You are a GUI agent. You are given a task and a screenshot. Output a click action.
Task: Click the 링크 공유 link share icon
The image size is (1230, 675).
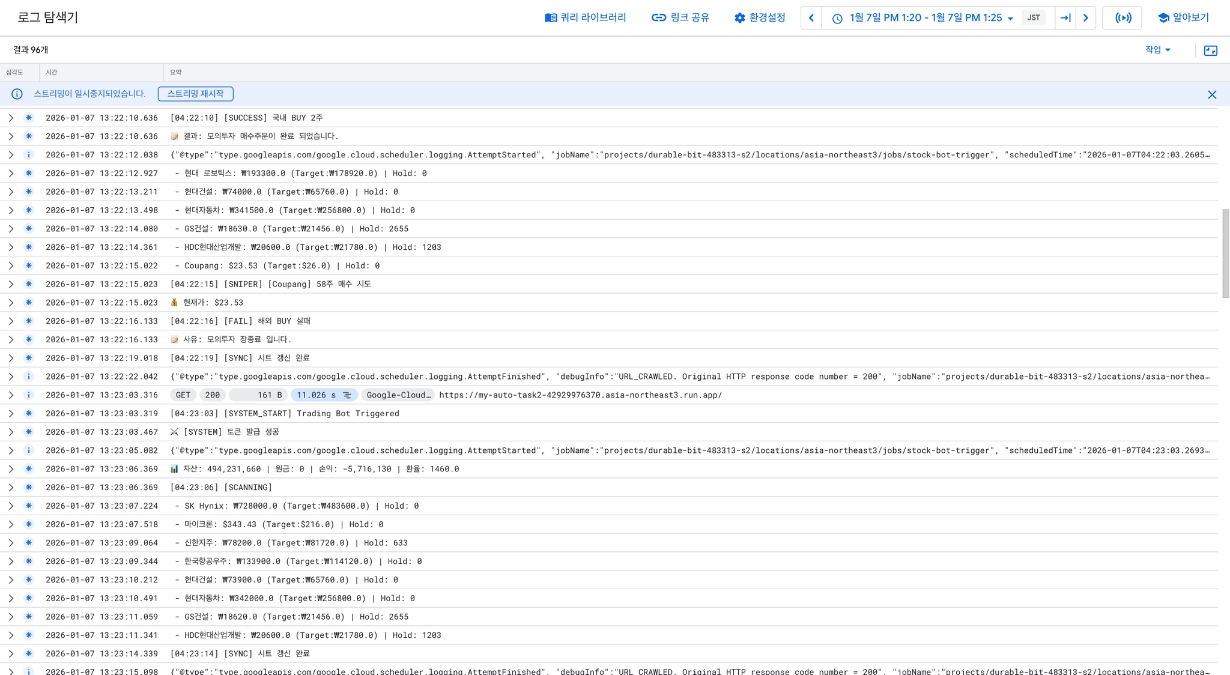coord(658,17)
